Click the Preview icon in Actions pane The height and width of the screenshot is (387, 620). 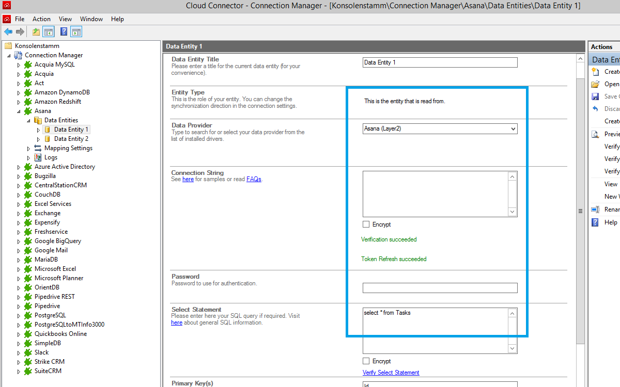click(596, 134)
